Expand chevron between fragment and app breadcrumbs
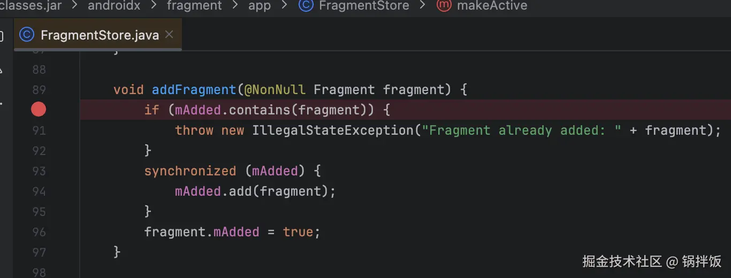 point(235,6)
